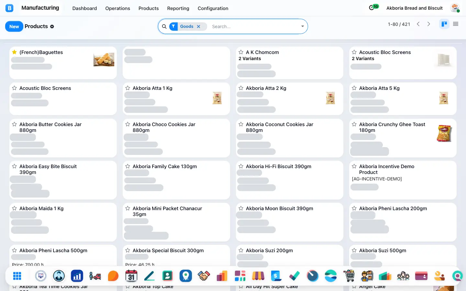Mark Akboria Atta 1 Kg as favorite

128,88
